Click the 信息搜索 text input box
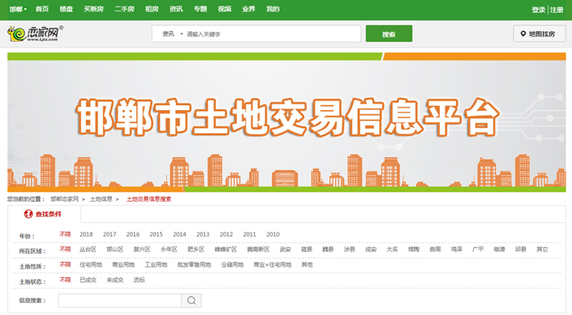Image resolution: width=572 pixels, height=315 pixels. (119, 300)
